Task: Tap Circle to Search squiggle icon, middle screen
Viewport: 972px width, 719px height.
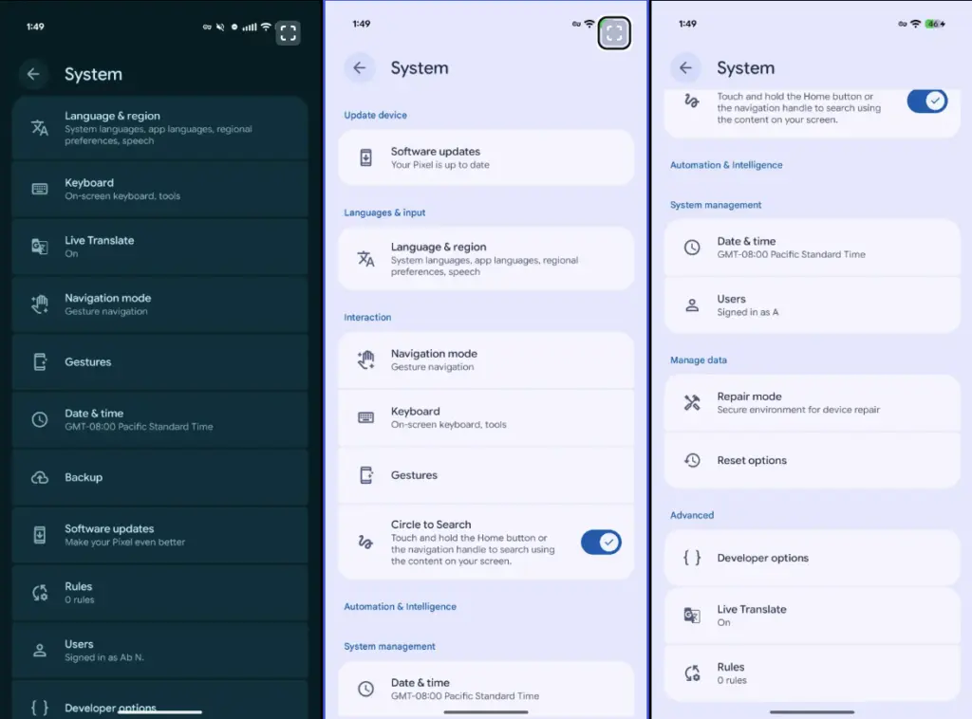Action: point(365,543)
